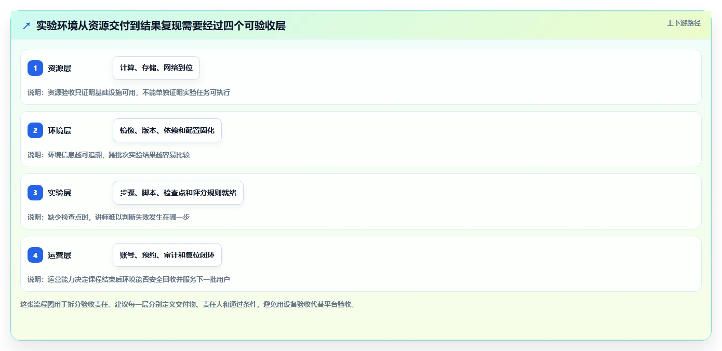
Task: Click the step 2 number badge
Action: pyautogui.click(x=35, y=130)
